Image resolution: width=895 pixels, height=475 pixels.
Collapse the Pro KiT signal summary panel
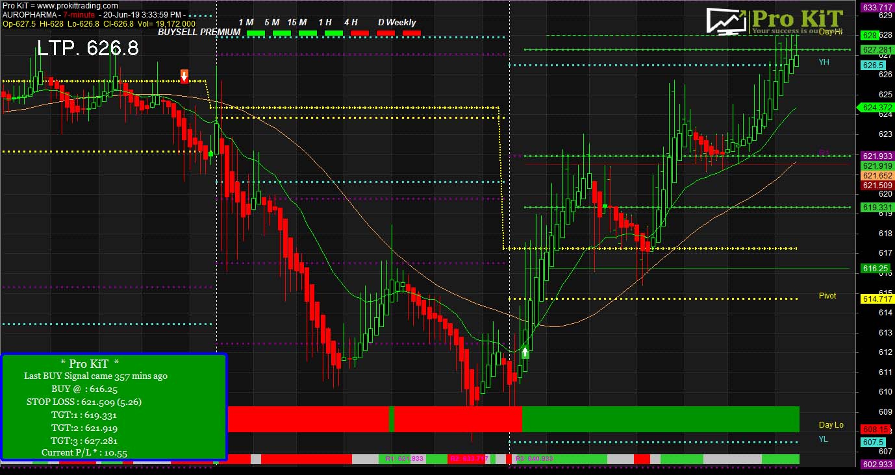coord(91,364)
